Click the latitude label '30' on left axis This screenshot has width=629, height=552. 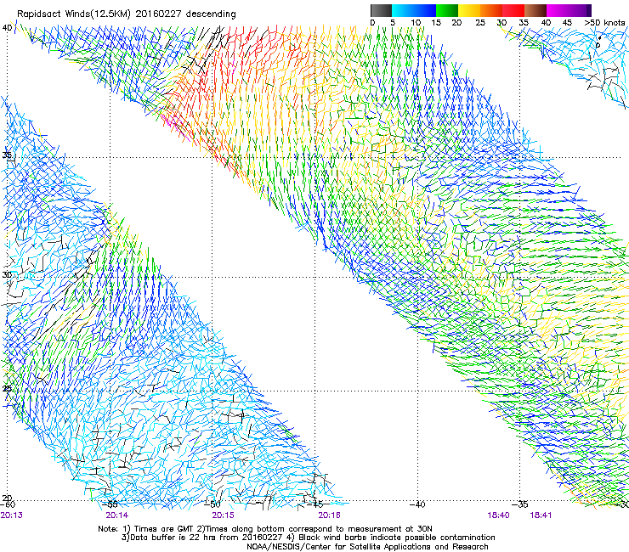7,275
